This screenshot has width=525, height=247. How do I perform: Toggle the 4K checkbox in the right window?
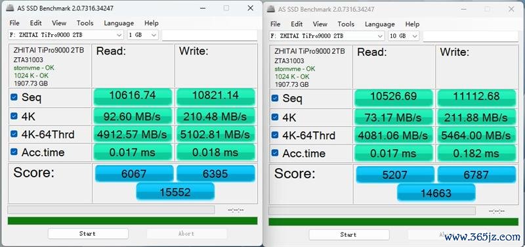(x=274, y=117)
